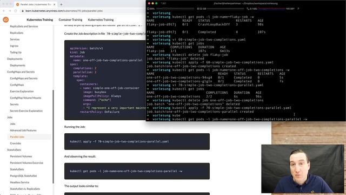Click terminal line 'kubectl delete job flaky-job'
346x195 pixels.
click(x=188, y=55)
